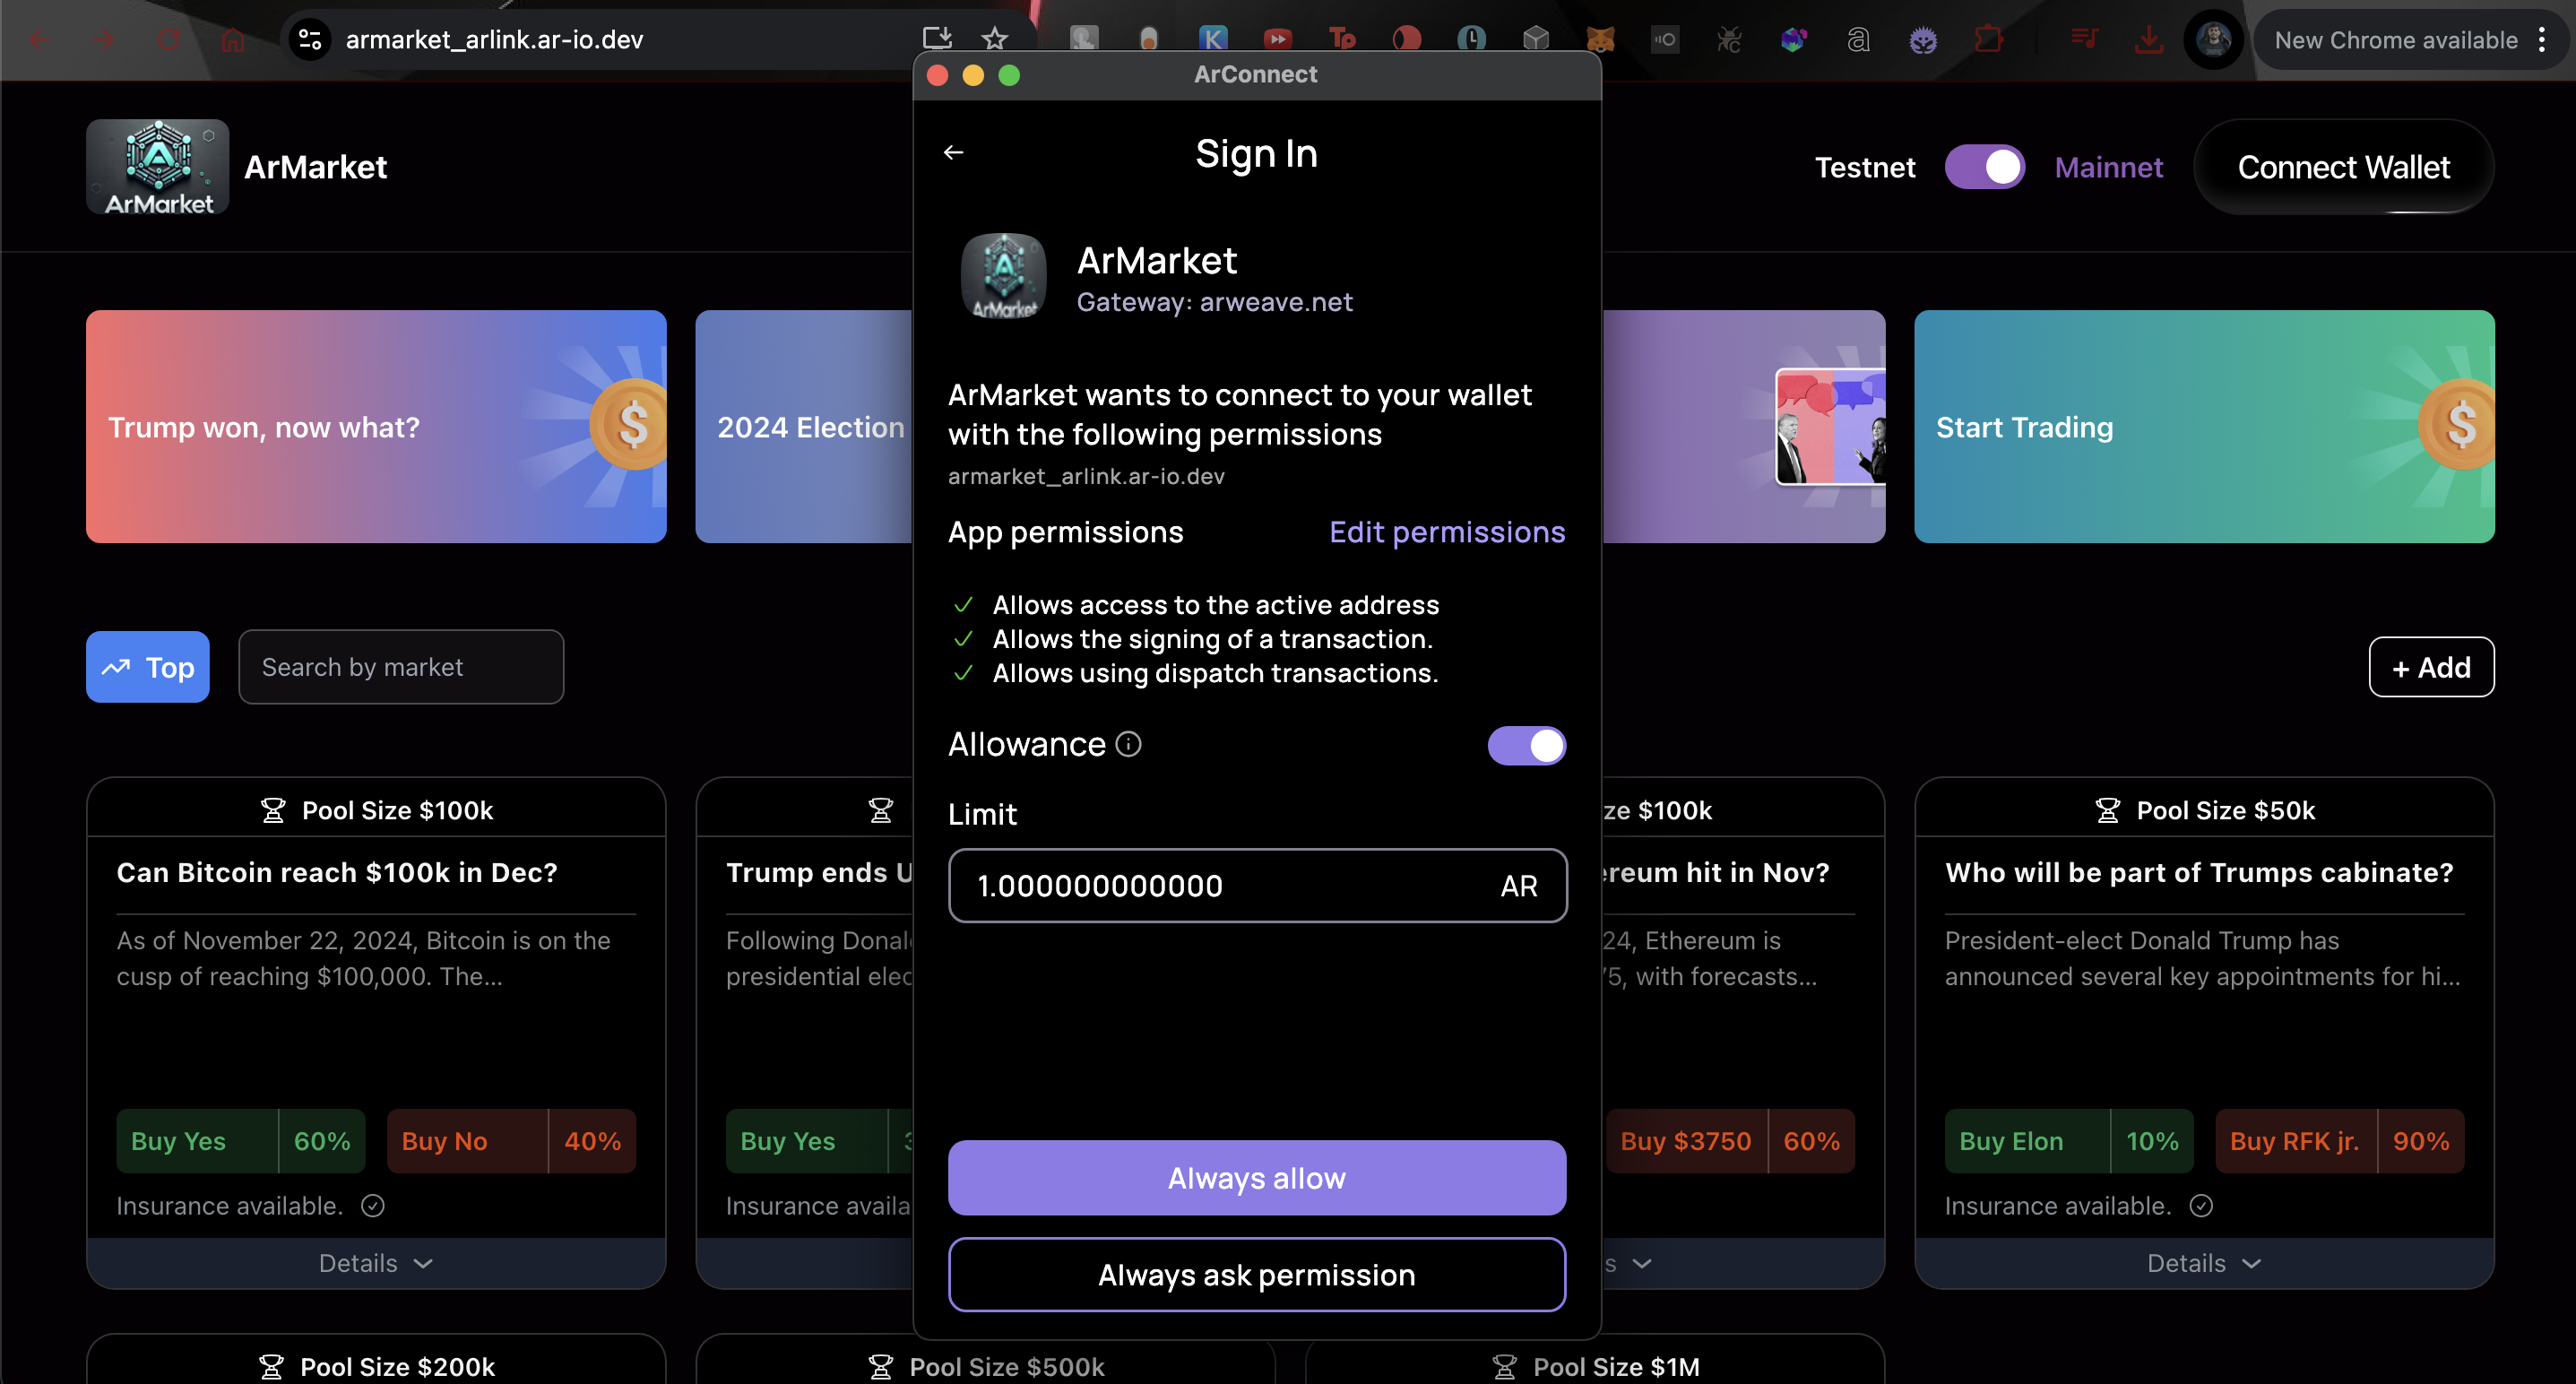Click the Search by market field

click(x=401, y=667)
